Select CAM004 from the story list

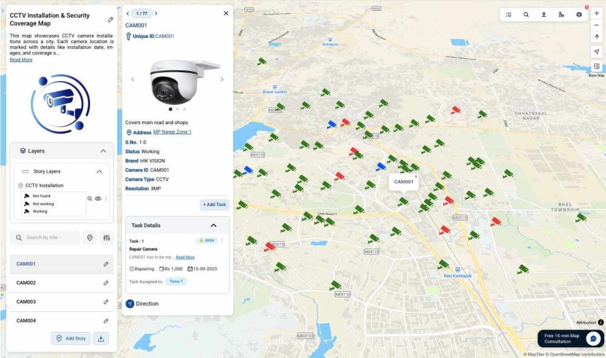tap(27, 321)
